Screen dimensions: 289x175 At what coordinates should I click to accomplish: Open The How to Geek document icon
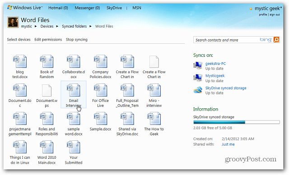pos(154,119)
